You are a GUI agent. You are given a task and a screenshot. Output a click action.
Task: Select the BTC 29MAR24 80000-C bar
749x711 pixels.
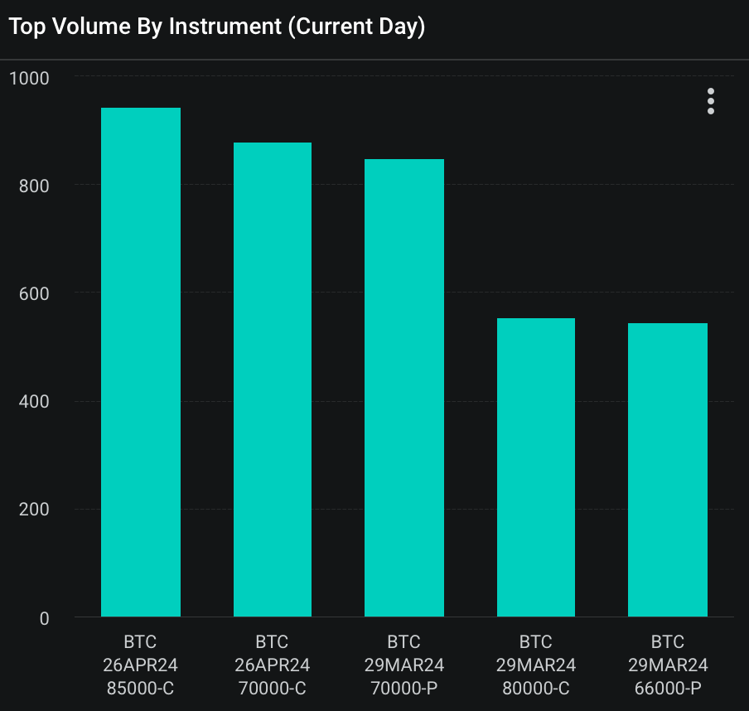coord(535,467)
